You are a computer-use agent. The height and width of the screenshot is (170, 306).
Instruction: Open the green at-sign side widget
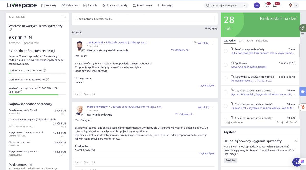click(302, 28)
